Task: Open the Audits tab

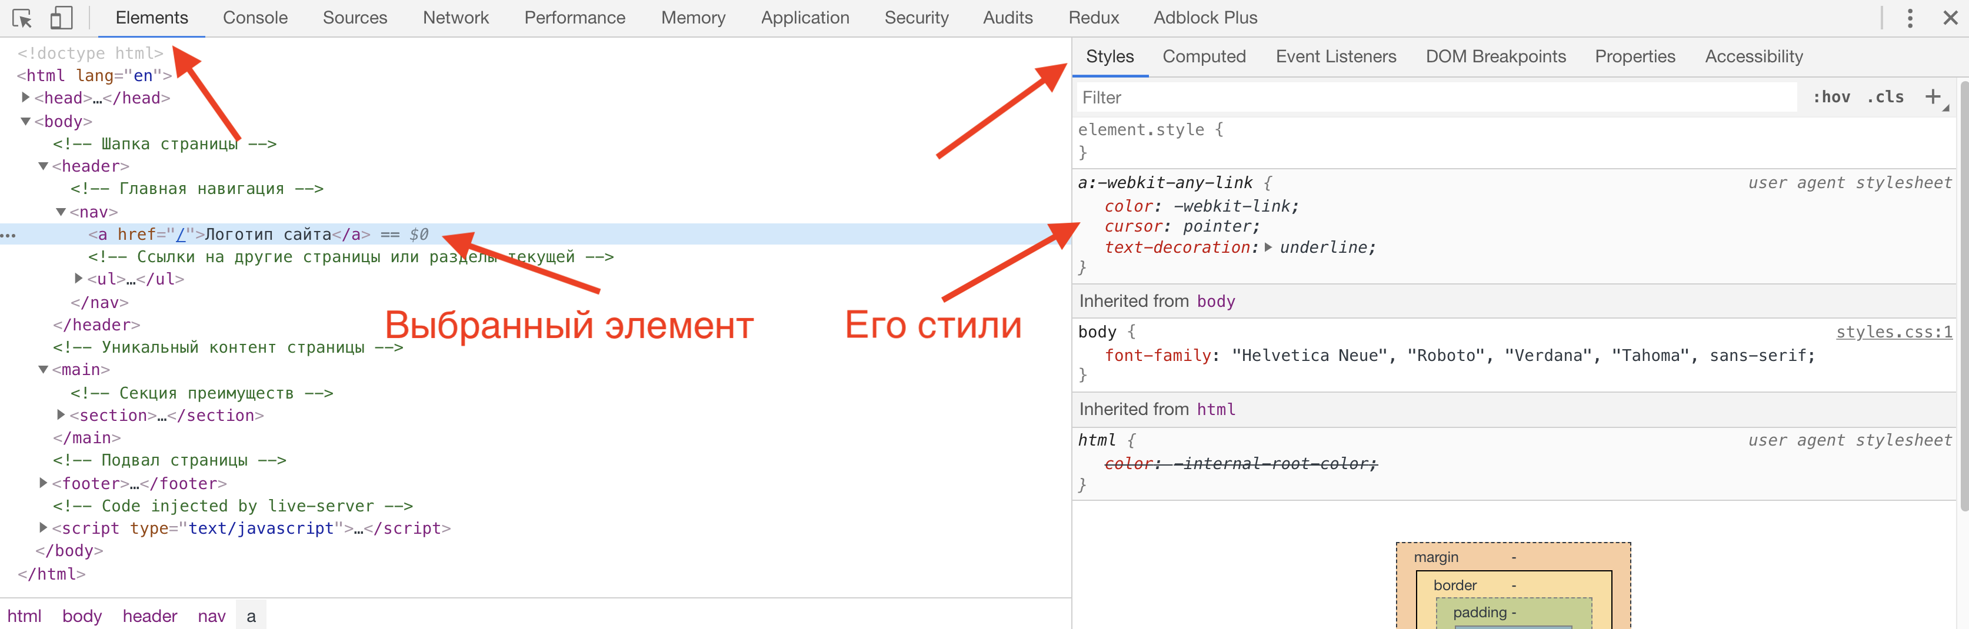Action: pos(1007,18)
